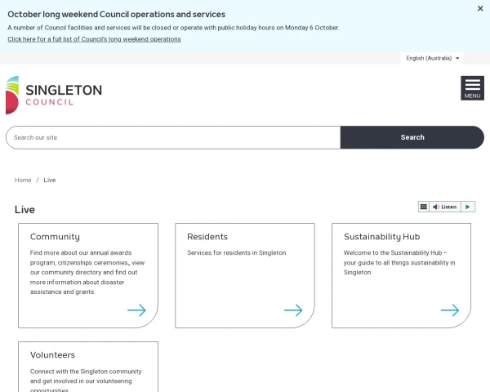Focus the Search our site field
Screen dimensions: 490x392
click(173, 137)
